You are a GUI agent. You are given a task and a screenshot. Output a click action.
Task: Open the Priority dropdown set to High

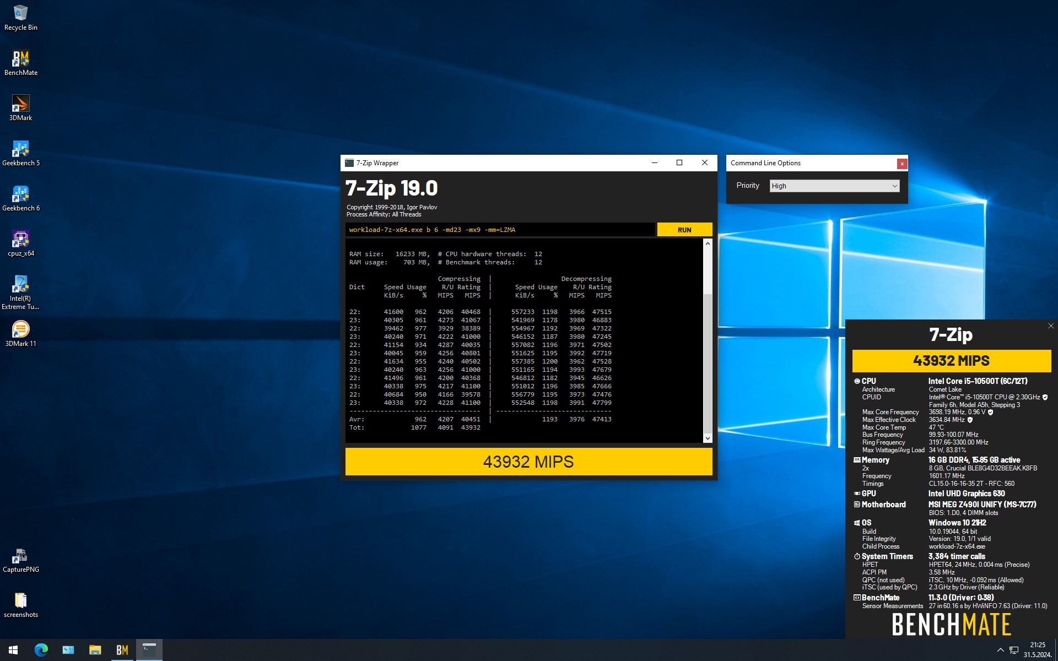click(x=834, y=186)
